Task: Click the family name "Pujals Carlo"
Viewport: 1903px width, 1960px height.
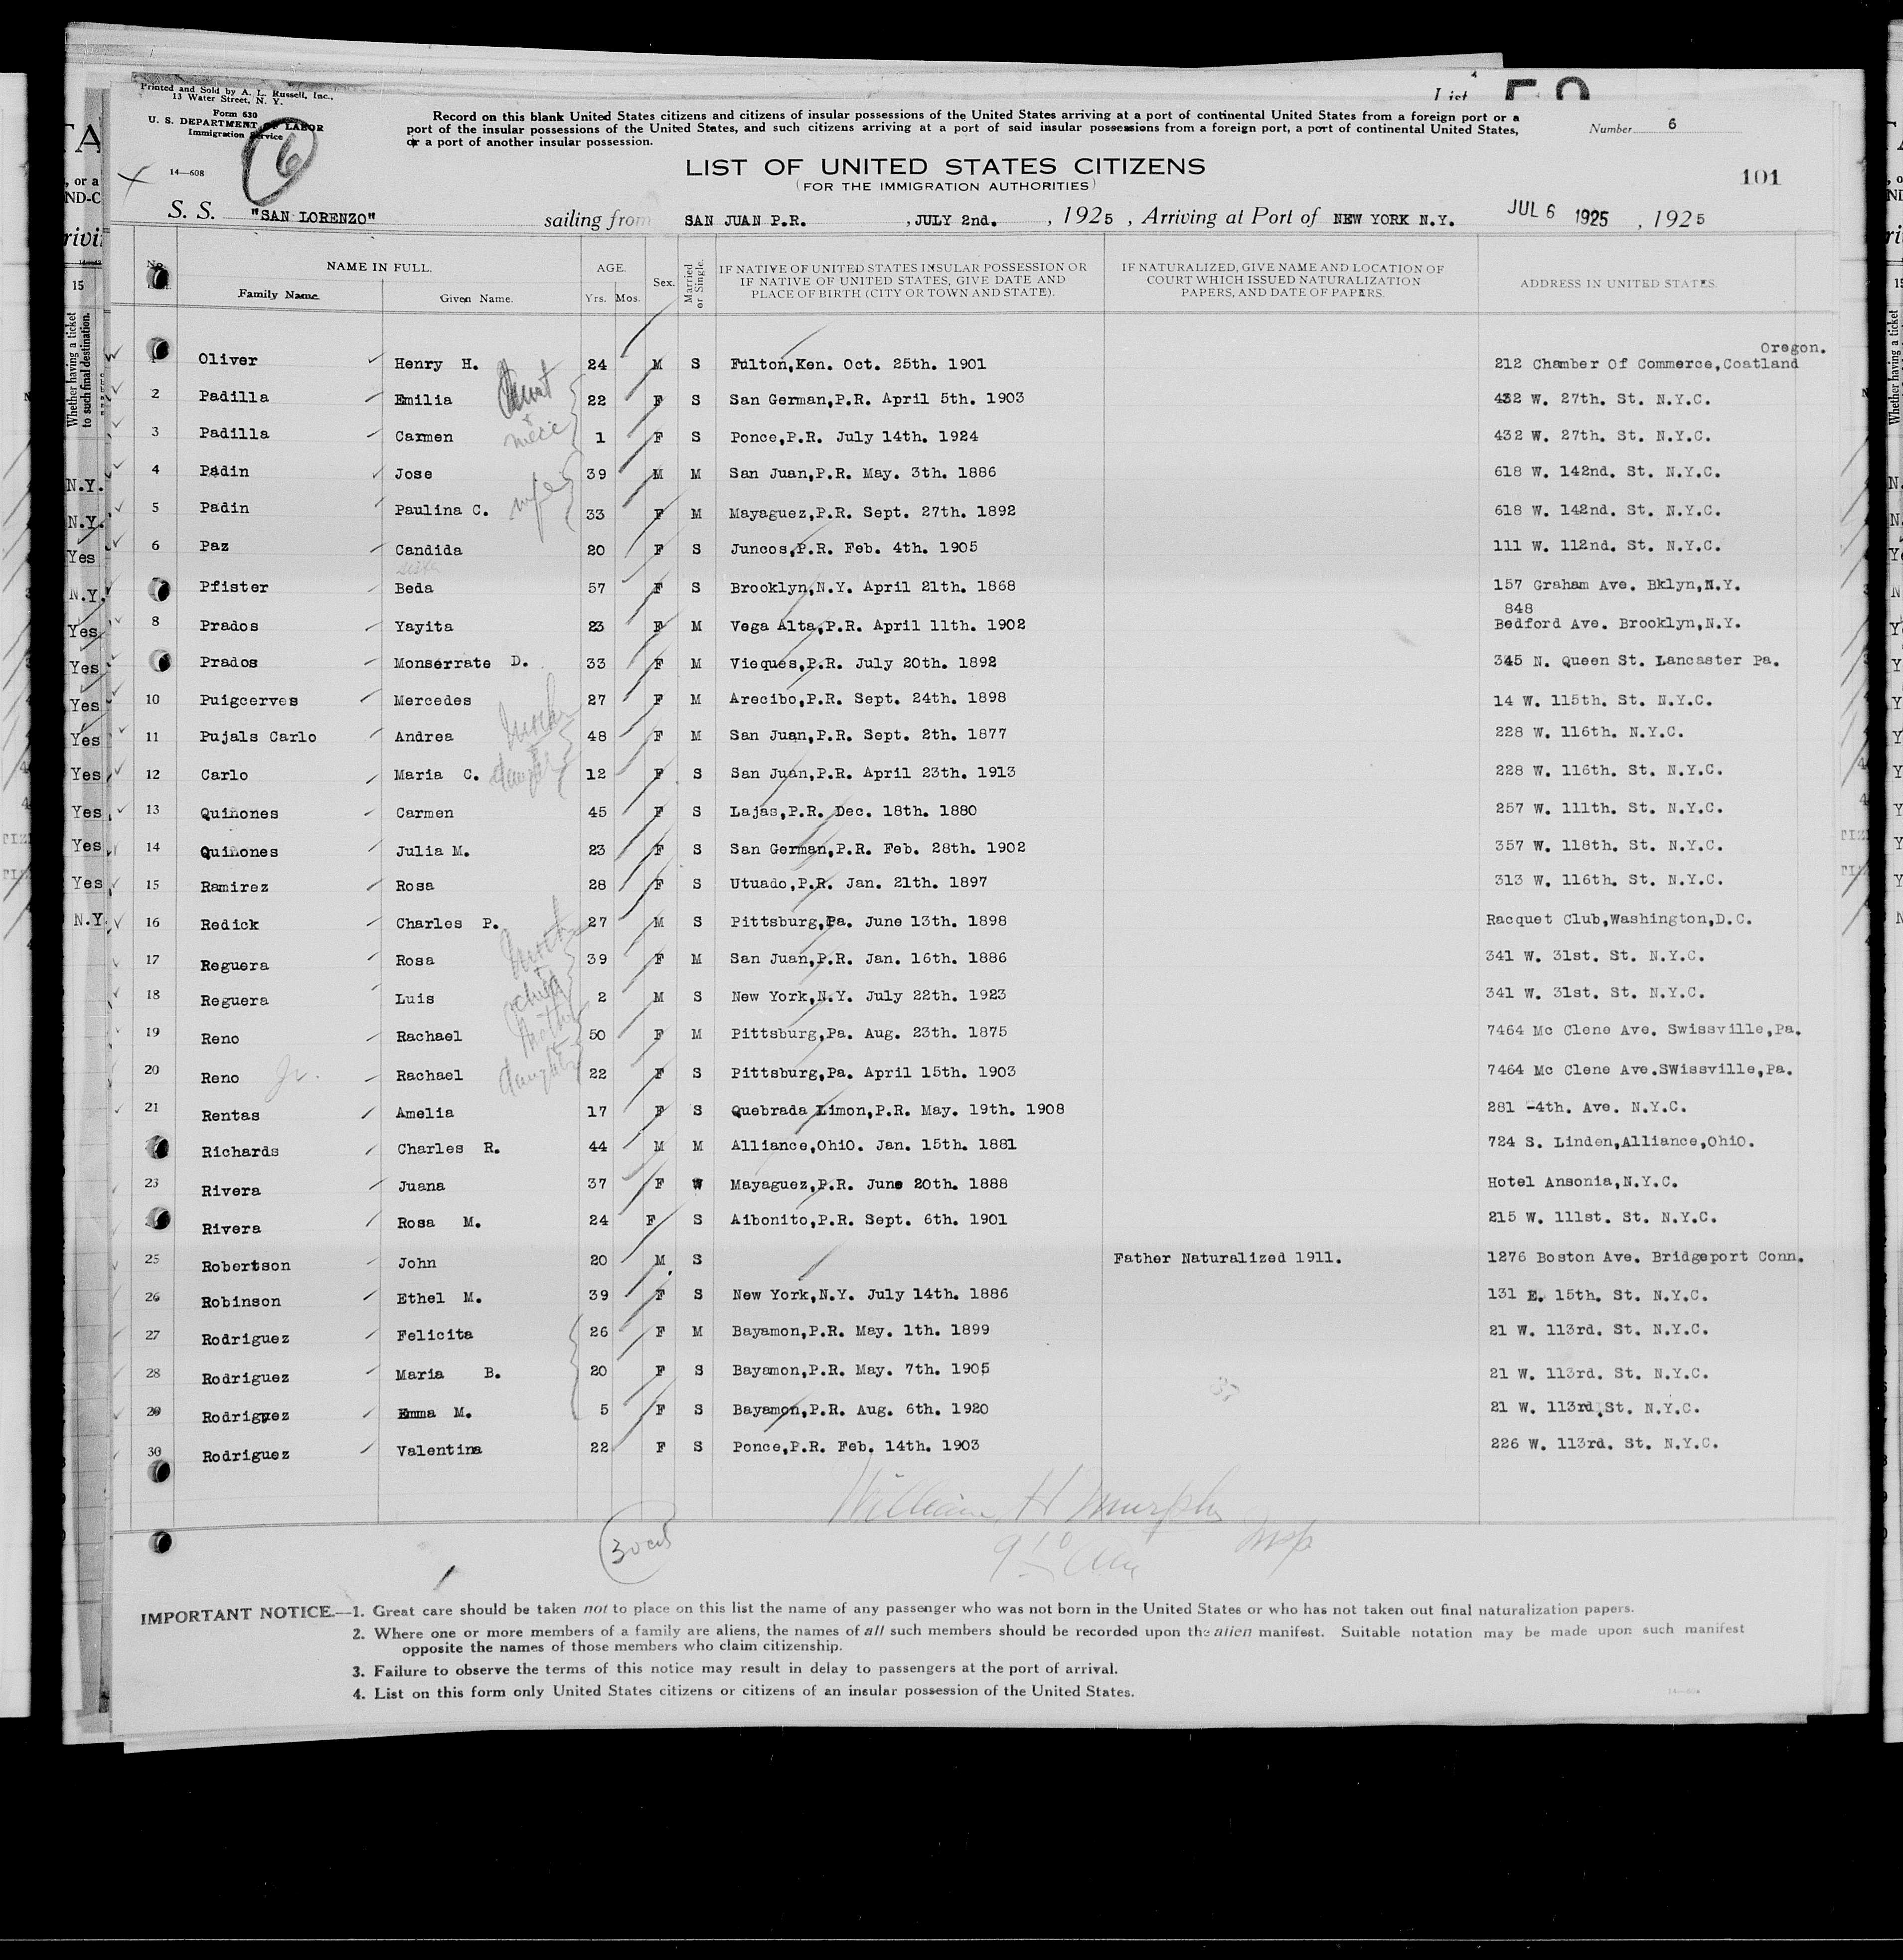Action: (x=257, y=737)
